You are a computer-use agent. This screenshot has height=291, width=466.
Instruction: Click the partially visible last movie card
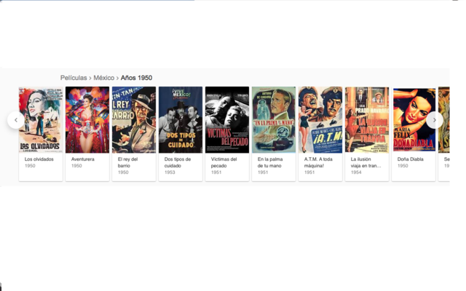(444, 134)
